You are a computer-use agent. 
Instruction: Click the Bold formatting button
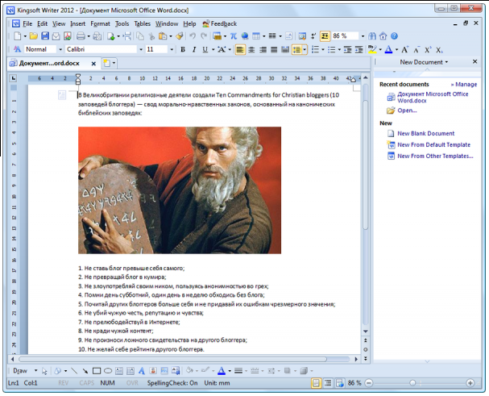(183, 49)
